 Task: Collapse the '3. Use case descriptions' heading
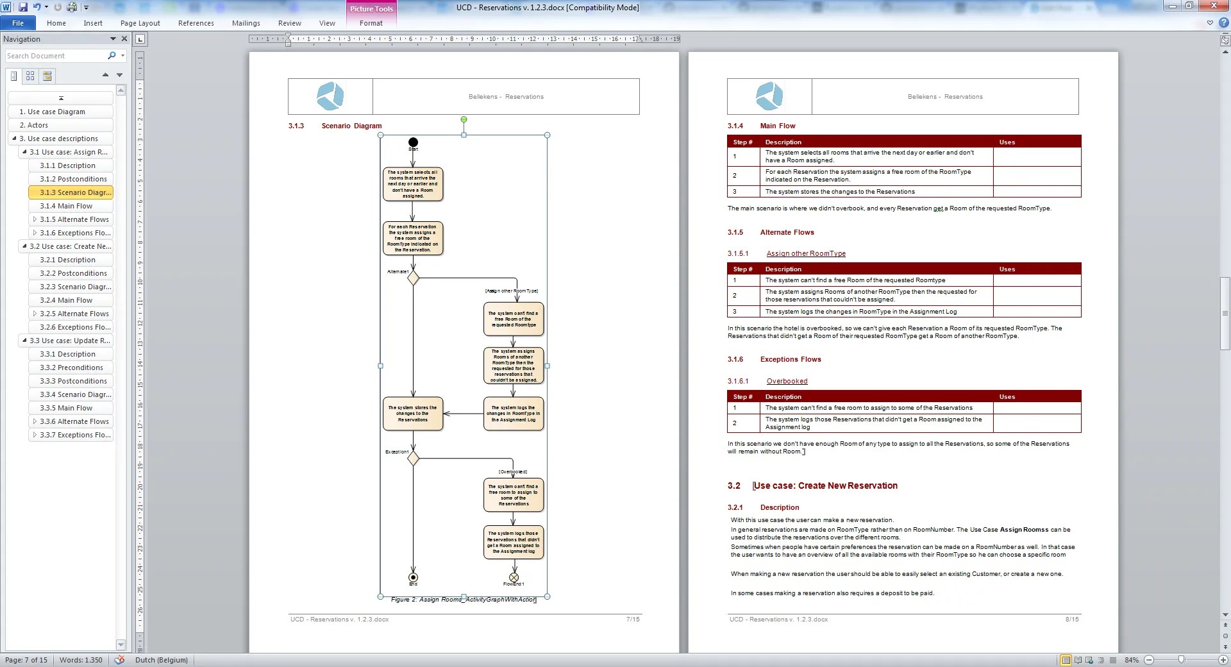coord(14,139)
